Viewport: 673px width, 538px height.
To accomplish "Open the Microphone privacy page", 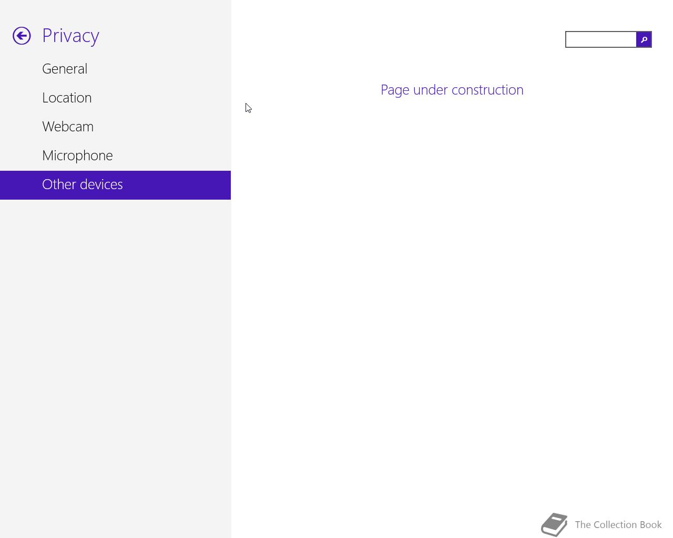I will (115, 156).
